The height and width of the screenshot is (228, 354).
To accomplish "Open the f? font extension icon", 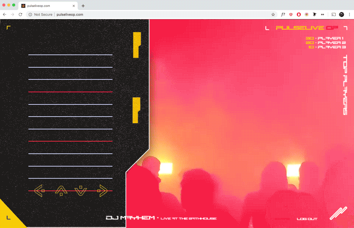I will 283,14.
